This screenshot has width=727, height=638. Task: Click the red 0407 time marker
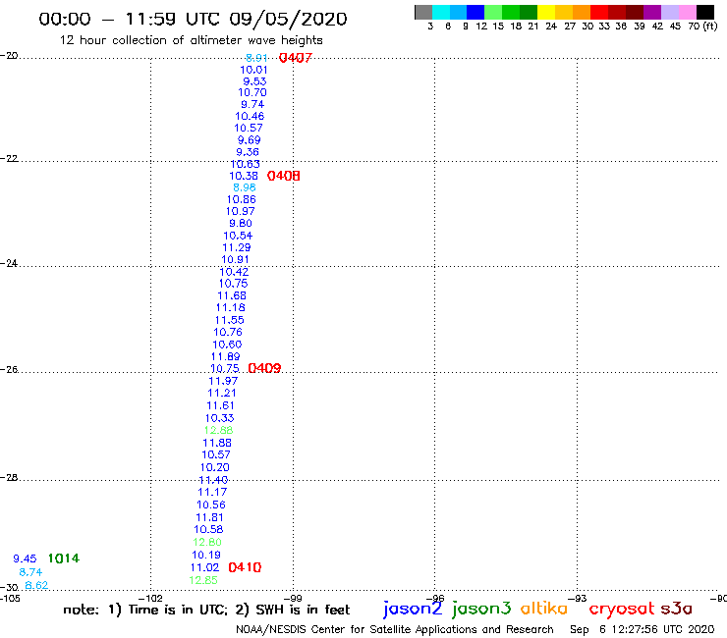[296, 58]
